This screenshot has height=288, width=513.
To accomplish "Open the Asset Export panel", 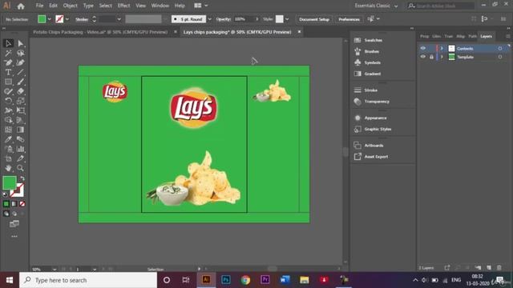I will coord(376,157).
